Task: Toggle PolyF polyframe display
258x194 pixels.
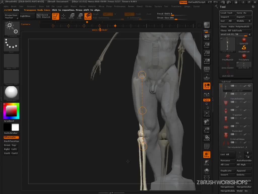Action: [x=207, y=146]
